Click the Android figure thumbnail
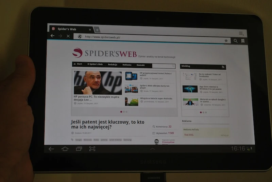272x182 pixels. pyautogui.click(x=132, y=101)
